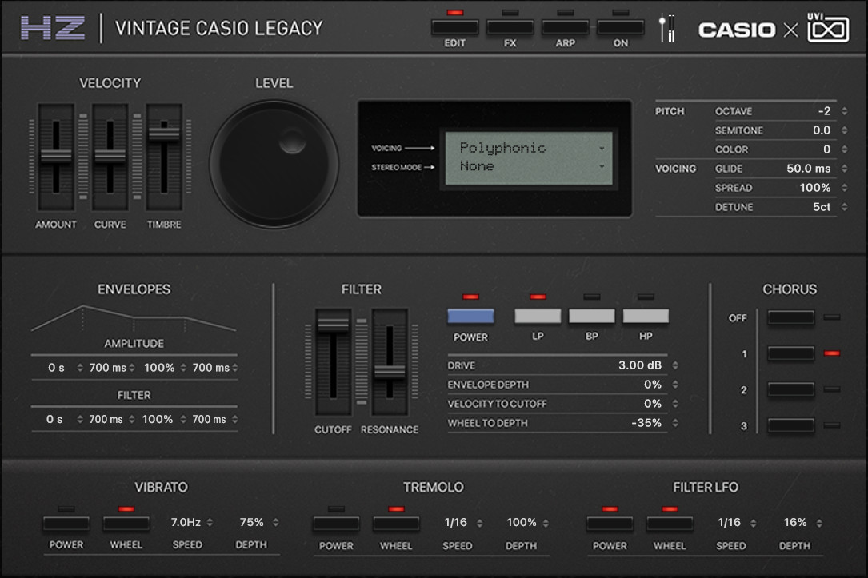Screen dimensions: 868x578
Task: Open the ARP page tab
Action: click(x=565, y=27)
